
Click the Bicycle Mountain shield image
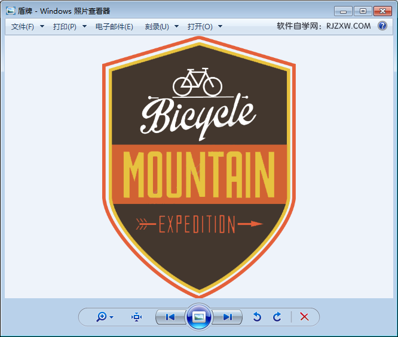pos(199,167)
